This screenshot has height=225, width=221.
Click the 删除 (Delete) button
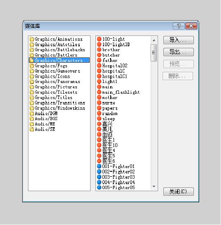(178, 76)
